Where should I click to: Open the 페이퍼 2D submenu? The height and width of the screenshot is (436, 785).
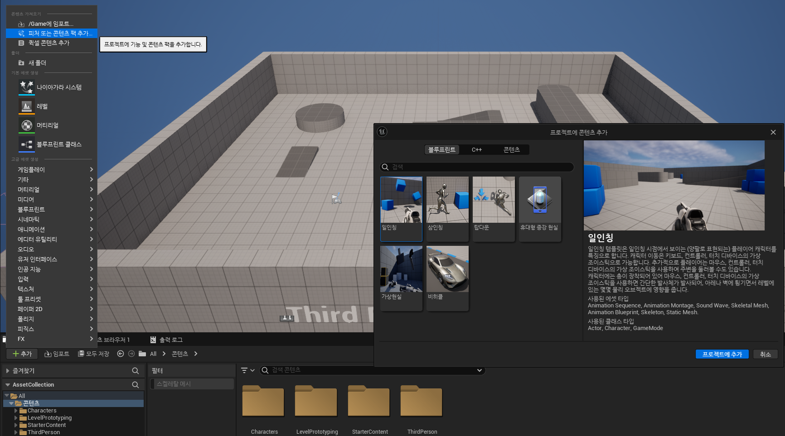(x=51, y=309)
